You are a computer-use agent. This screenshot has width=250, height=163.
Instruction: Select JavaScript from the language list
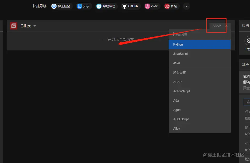pos(199,54)
